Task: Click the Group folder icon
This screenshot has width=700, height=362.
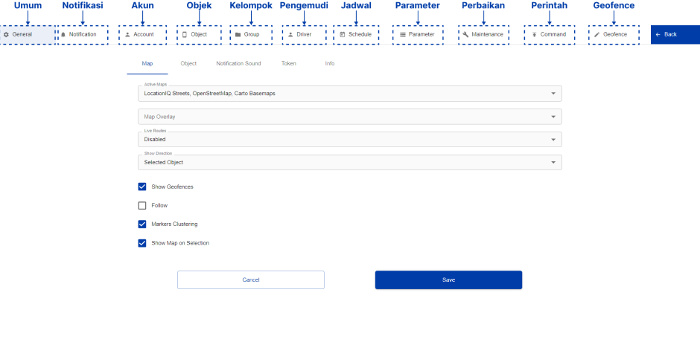Action: [238, 34]
